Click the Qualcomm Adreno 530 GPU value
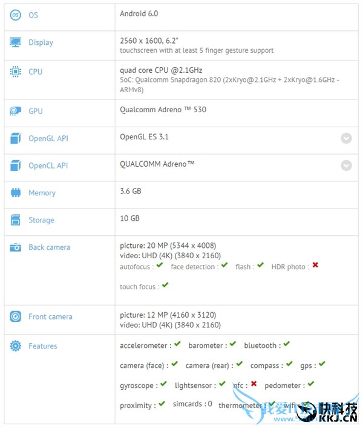Viewport: 363px width, 428px height. coord(163,110)
